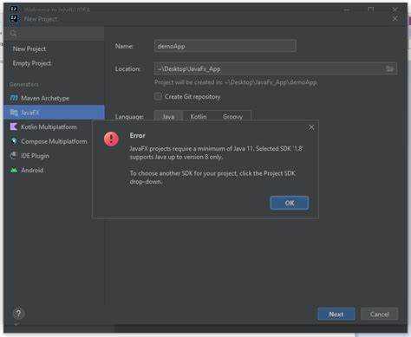Screen dimensions: 411x337
Task: Click the IDE Plugin icon
Action: pos(14,155)
